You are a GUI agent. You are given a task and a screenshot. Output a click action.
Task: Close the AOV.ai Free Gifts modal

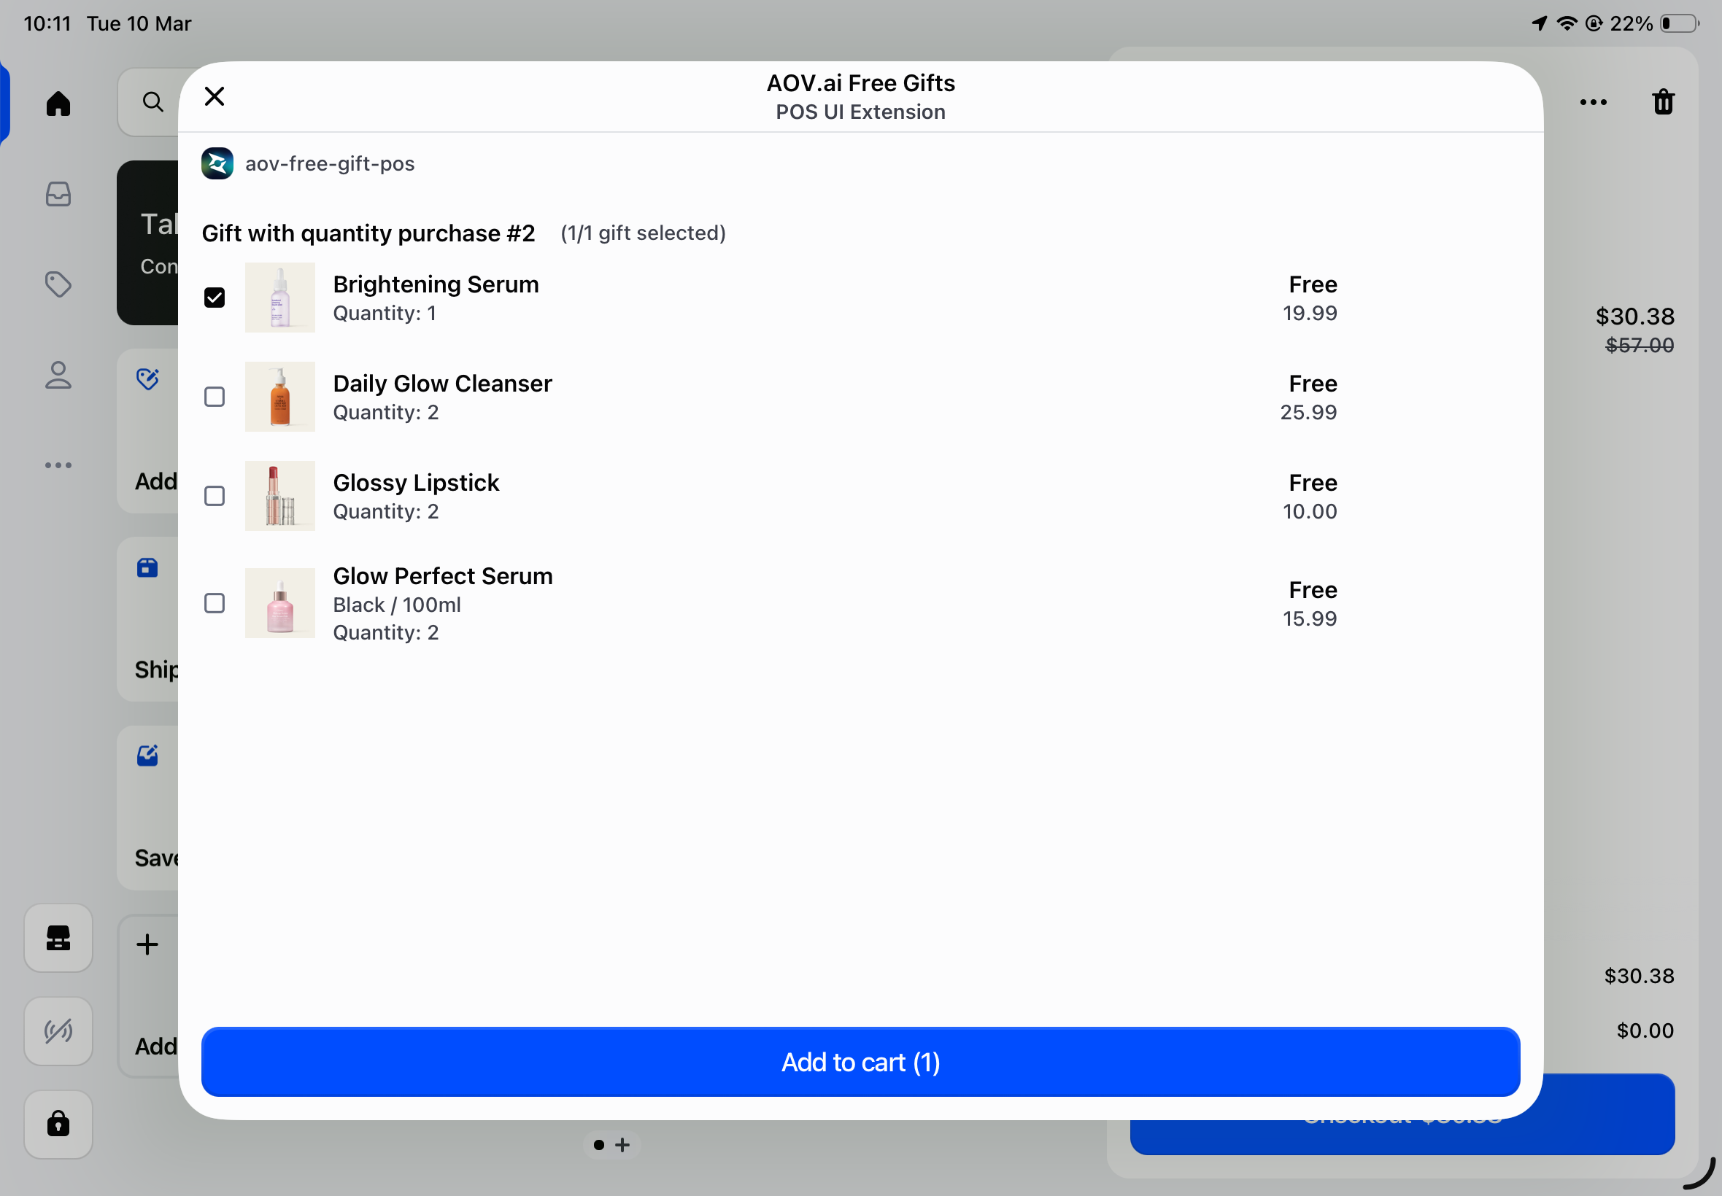point(215,97)
